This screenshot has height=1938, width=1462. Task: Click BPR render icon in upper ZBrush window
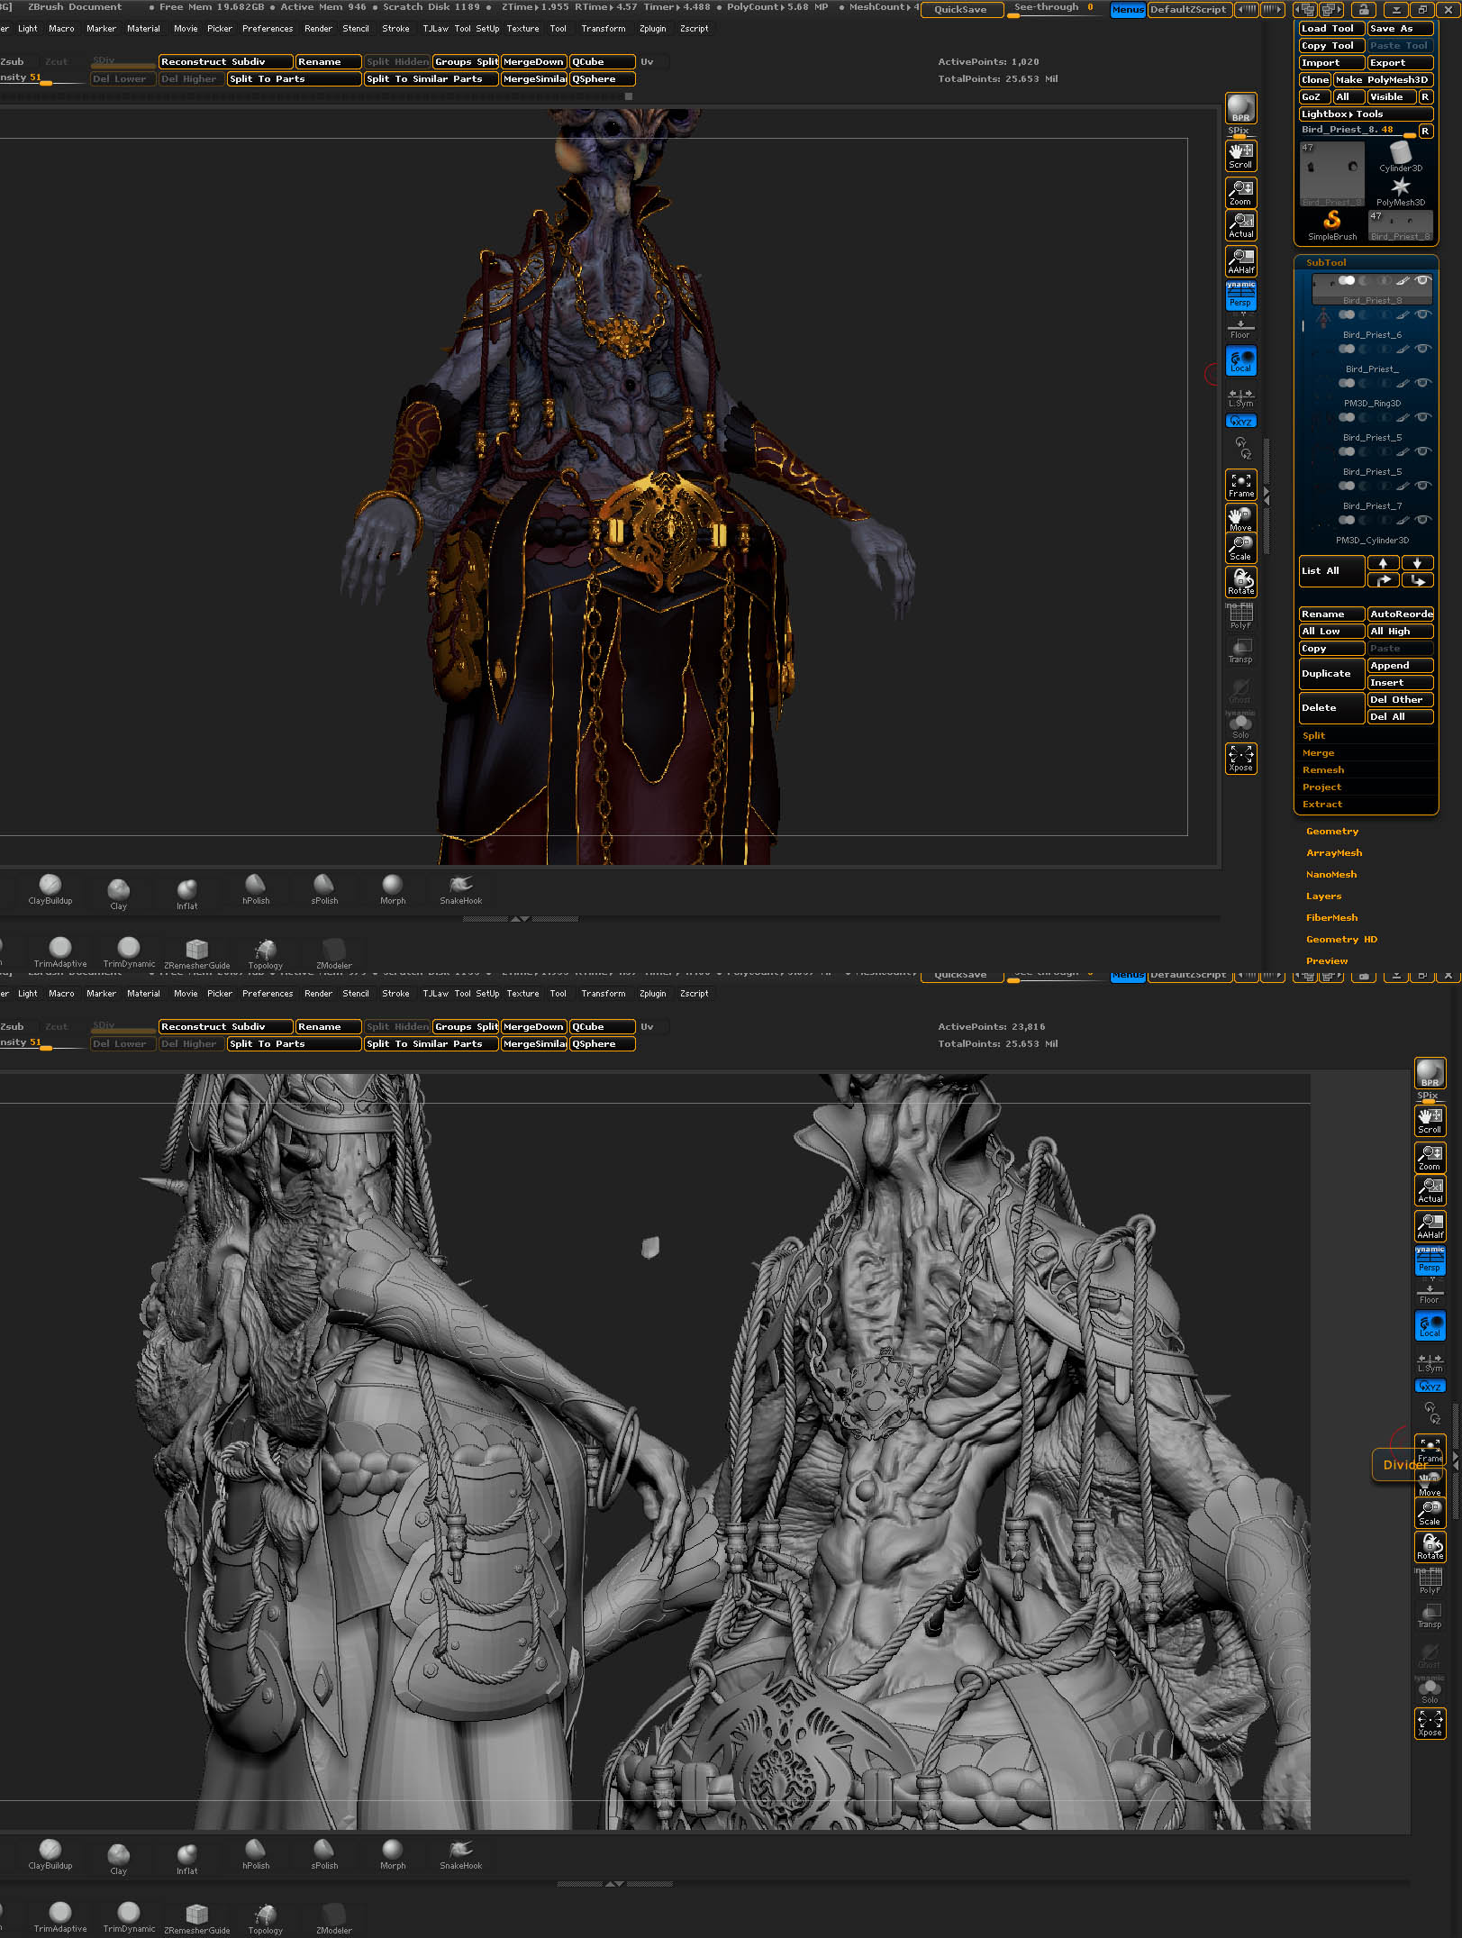coord(1240,108)
